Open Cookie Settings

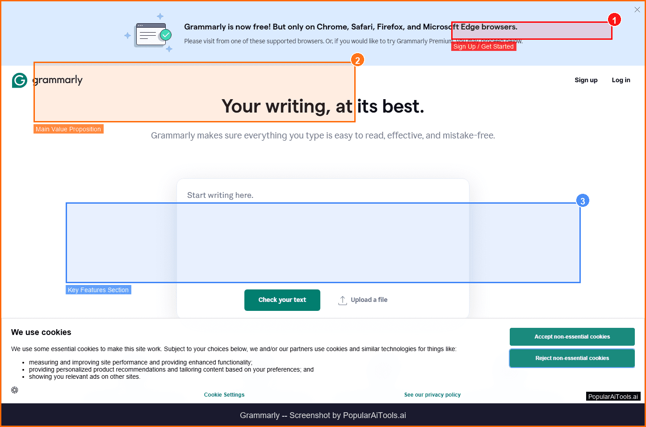point(224,394)
